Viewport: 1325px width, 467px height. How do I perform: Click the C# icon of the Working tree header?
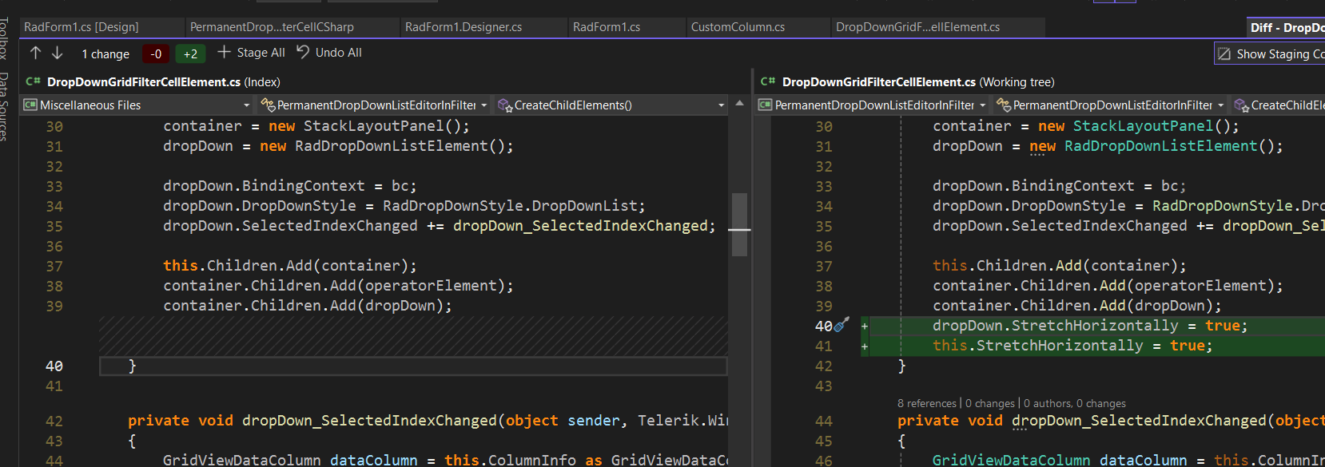click(x=768, y=81)
